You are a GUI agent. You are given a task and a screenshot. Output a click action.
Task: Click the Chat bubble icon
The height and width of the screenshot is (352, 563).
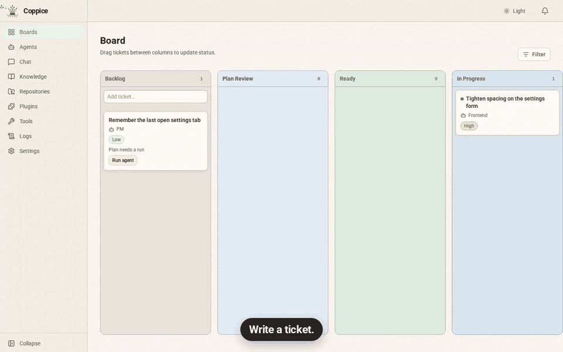click(12, 62)
